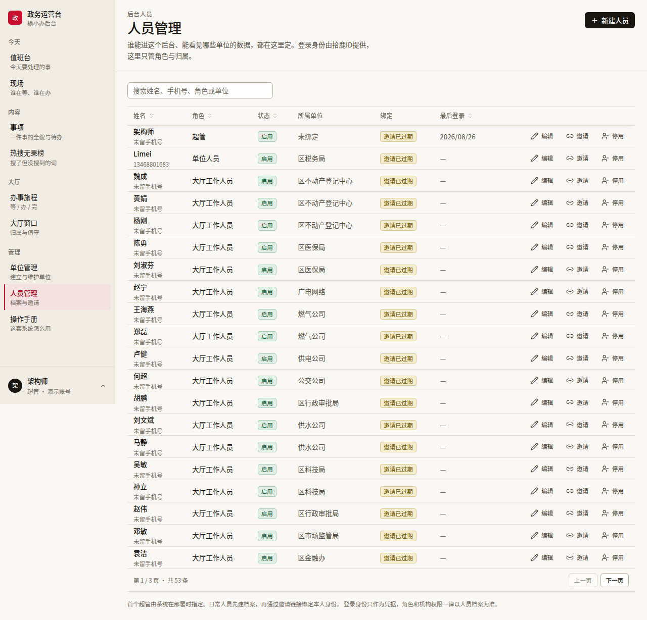This screenshot has height=620, width=647.
Task: Sort table by 最后登录 column
Action: click(456, 116)
